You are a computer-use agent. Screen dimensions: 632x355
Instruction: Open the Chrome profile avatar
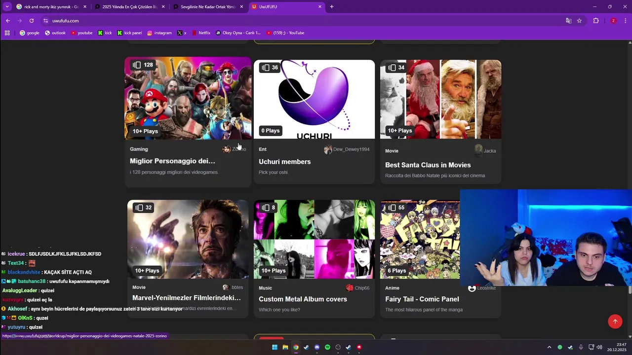(613, 21)
